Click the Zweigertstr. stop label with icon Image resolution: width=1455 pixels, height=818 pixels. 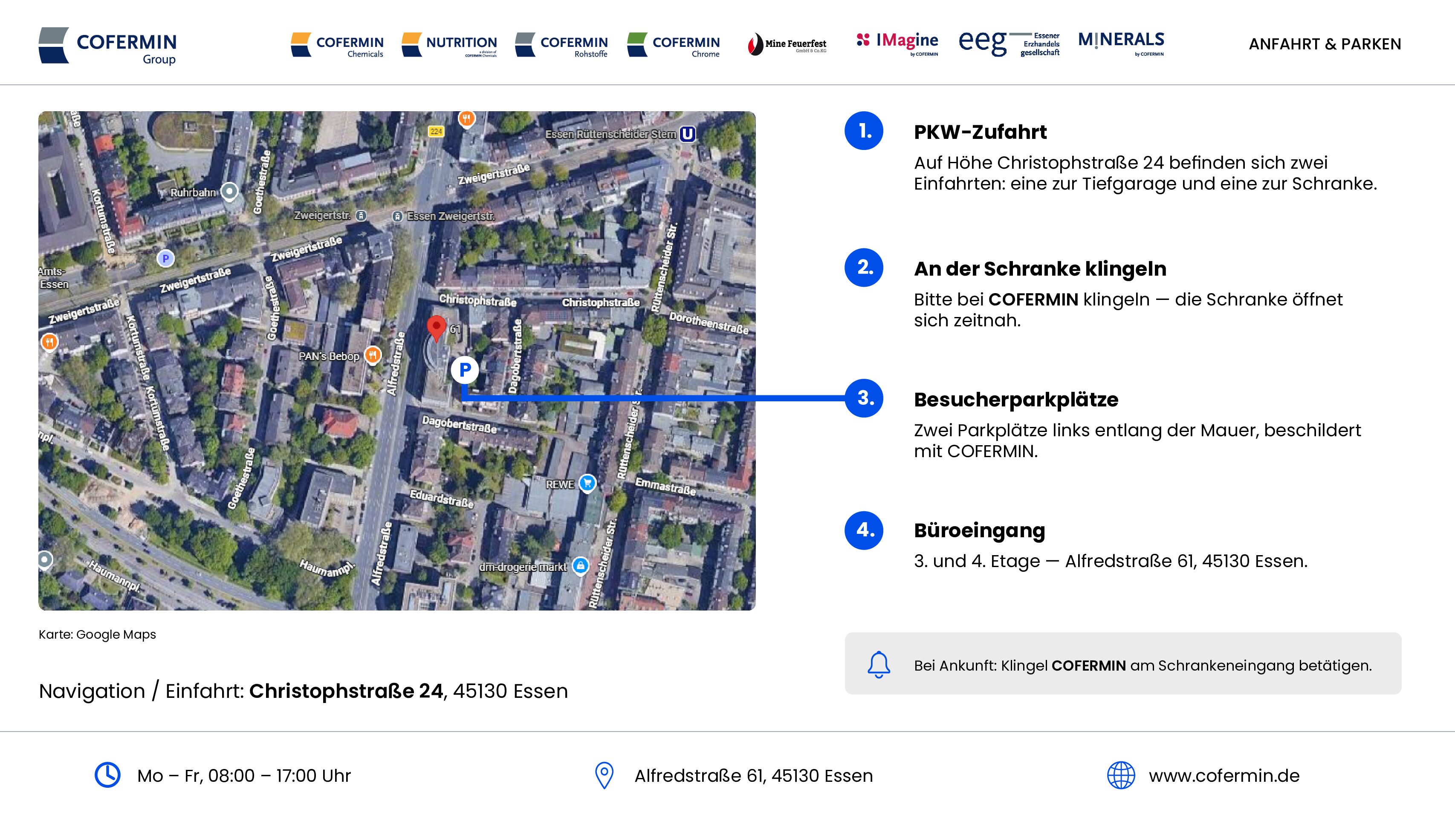pos(330,216)
